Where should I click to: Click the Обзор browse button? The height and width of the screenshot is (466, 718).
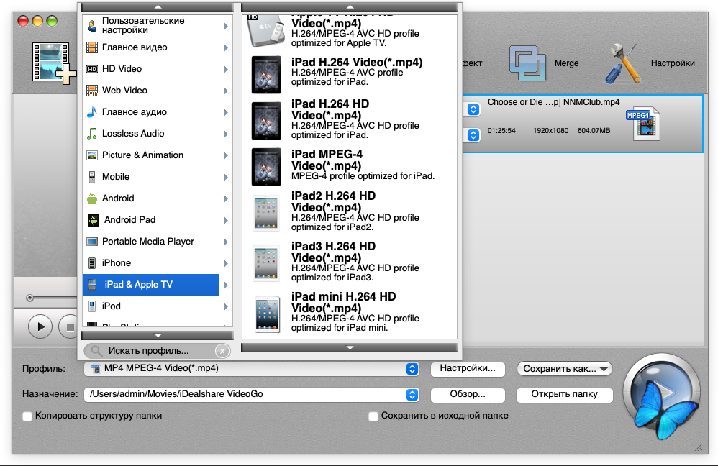tap(467, 395)
